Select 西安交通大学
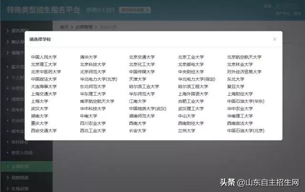 pos(44,131)
